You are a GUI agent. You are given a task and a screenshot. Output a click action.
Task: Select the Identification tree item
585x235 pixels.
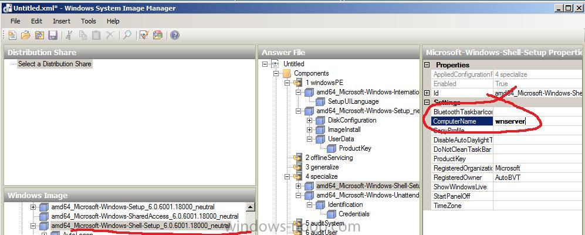point(345,205)
